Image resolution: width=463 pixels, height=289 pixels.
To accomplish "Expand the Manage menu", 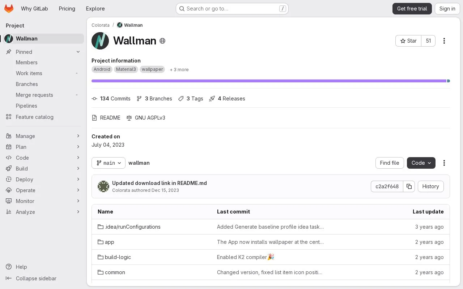I will (43, 136).
